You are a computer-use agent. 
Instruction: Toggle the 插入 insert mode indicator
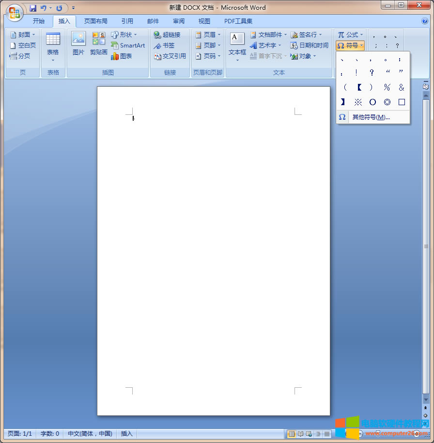click(127, 434)
